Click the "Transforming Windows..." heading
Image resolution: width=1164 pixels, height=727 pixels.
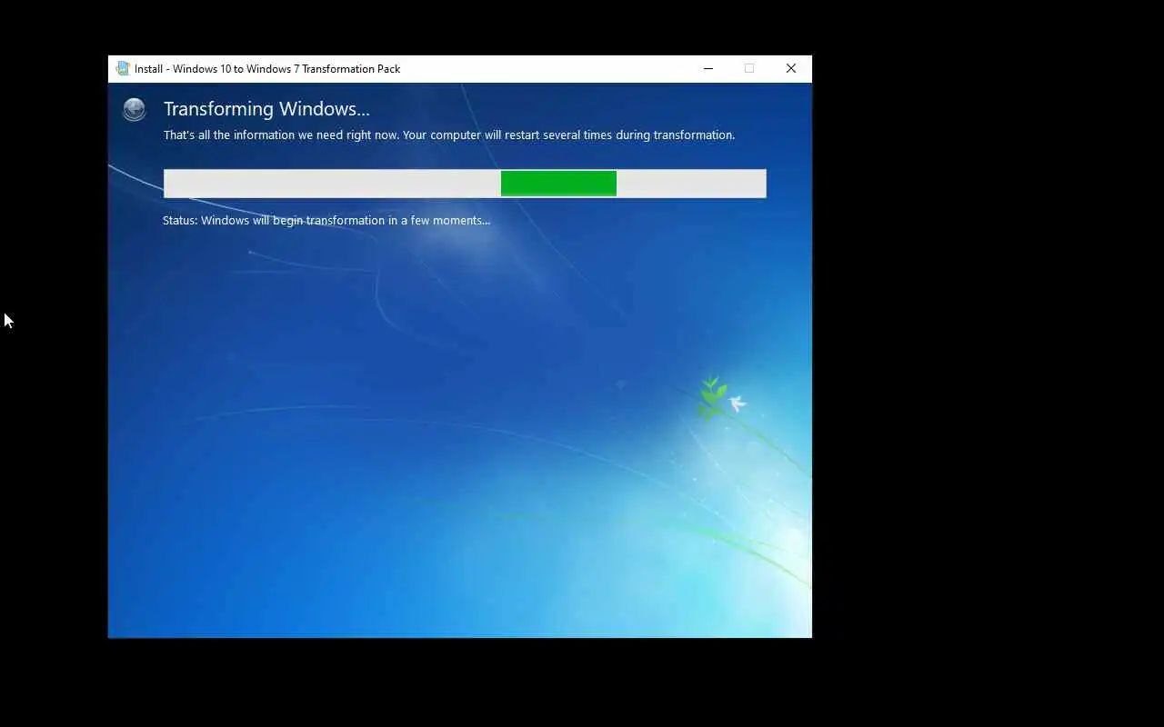266,109
